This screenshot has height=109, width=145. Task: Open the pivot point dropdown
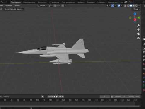tap(50, 6)
